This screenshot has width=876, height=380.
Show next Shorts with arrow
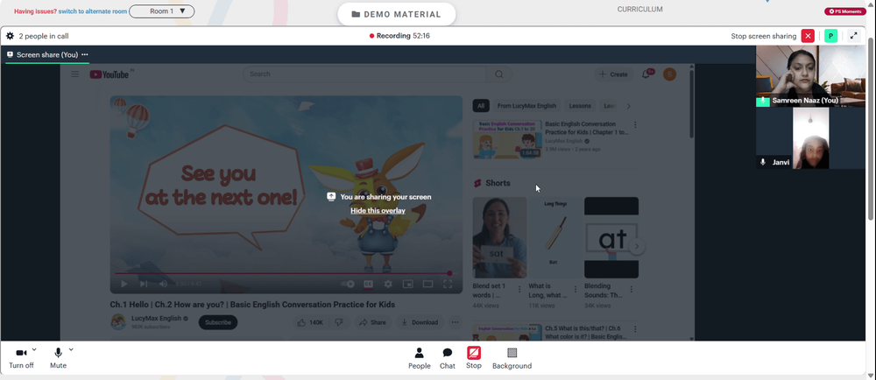tap(637, 246)
